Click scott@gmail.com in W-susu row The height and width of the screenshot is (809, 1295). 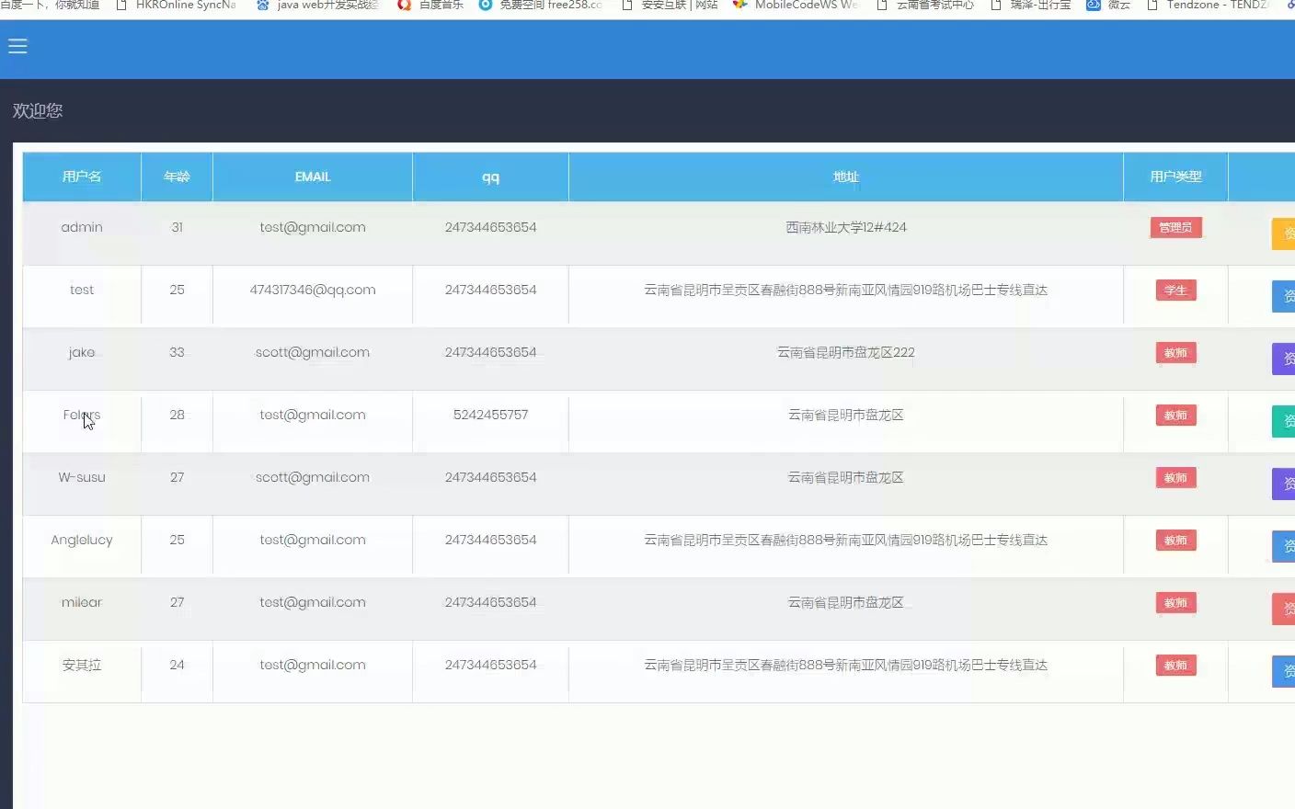[x=313, y=477]
